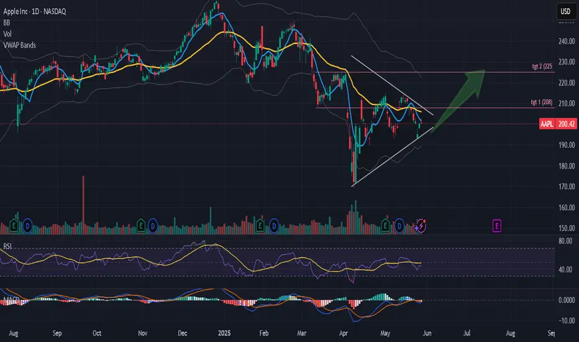Click the MACD -10.00 scale value

(x=566, y=321)
